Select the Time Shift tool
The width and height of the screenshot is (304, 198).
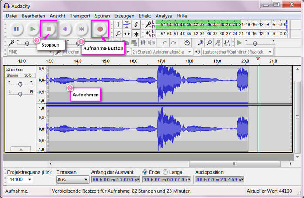[127, 34]
